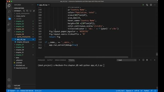Screen dimensions: 164x92
Task: Open editor more actions ellipsis
Action: click(155, 5)
